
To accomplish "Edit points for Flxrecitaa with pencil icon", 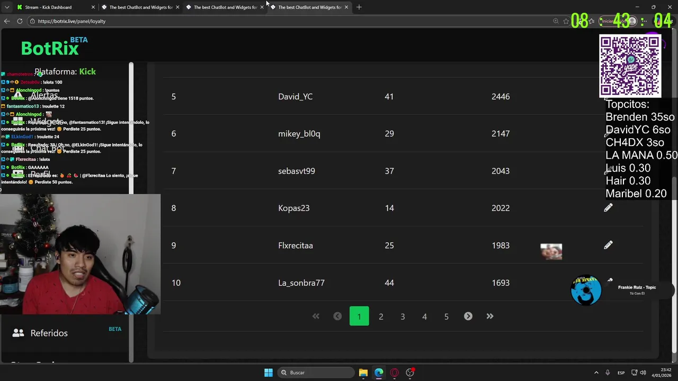I will coord(608,245).
